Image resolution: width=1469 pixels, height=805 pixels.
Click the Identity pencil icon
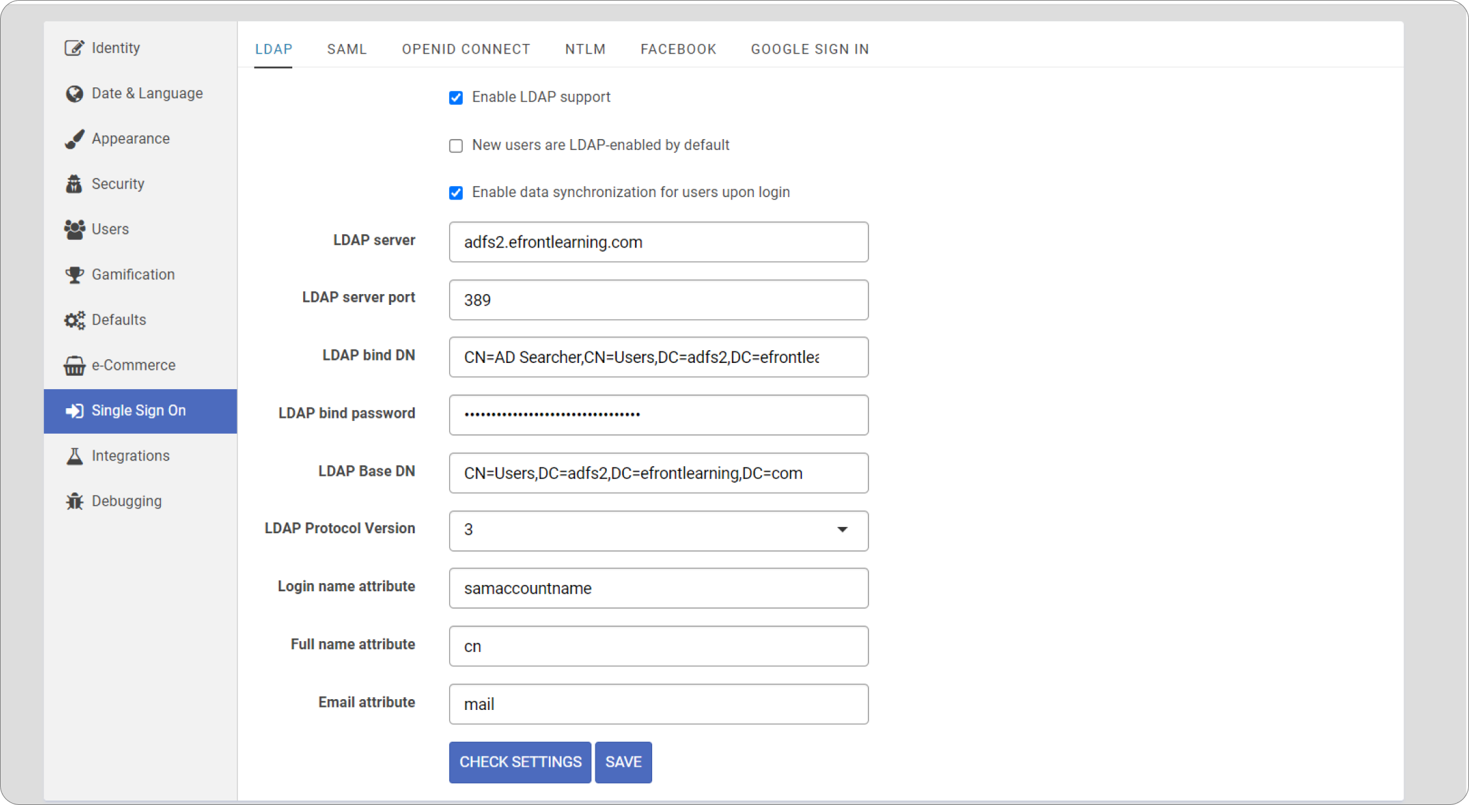pos(74,48)
